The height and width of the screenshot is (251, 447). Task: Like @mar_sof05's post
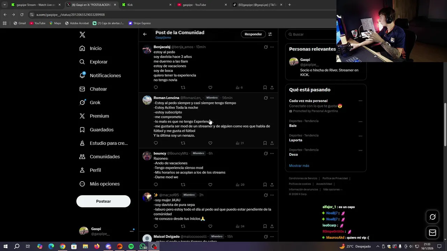(210, 226)
